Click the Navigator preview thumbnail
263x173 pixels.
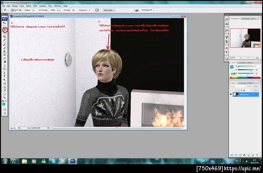point(245,38)
